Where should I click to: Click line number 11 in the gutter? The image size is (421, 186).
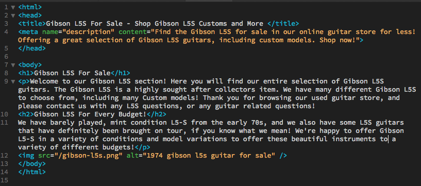[x=4, y=123]
